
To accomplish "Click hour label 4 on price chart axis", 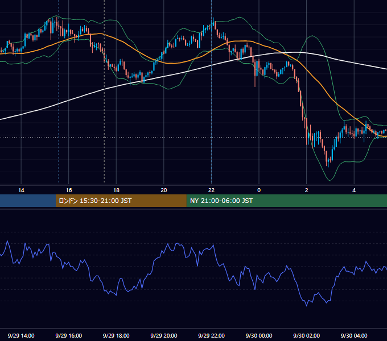I will pos(354,190).
